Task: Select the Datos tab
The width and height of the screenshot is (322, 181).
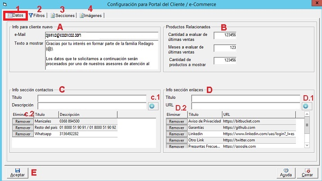Action: point(15,15)
